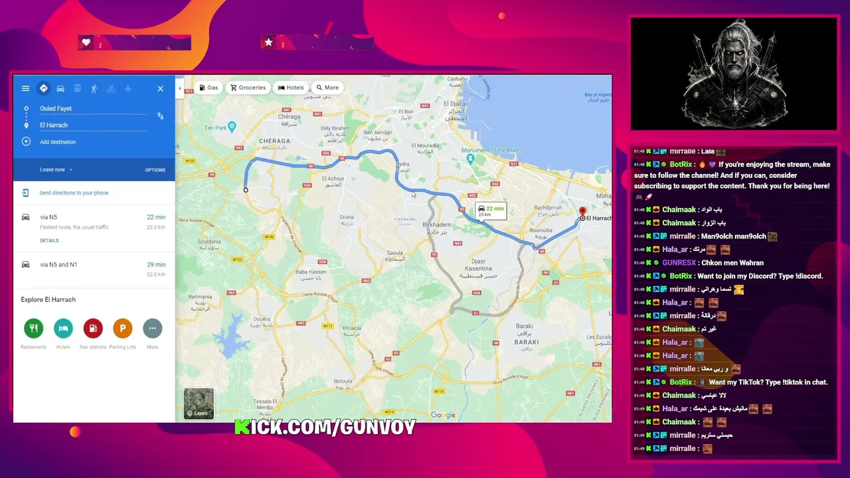Viewport: 850px width, 478px height.
Task: Click the Google logo on the map
Action: (x=443, y=416)
